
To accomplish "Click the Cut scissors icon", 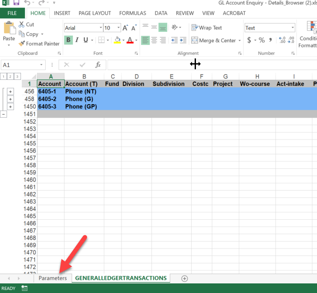I will click(21, 24).
